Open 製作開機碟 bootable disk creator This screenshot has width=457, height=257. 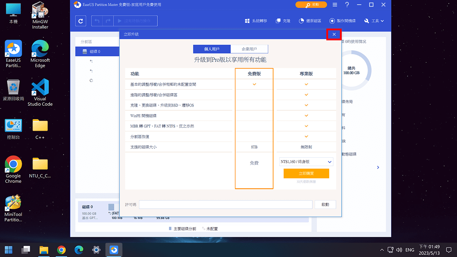[342, 21]
